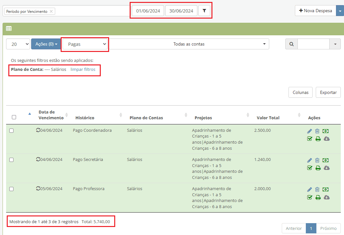Open the search options dropdown arrow

335,44
